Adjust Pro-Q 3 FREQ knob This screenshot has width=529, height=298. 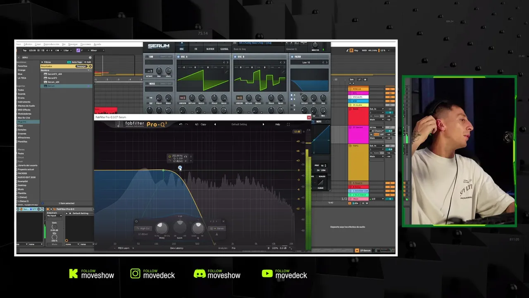pos(162,228)
